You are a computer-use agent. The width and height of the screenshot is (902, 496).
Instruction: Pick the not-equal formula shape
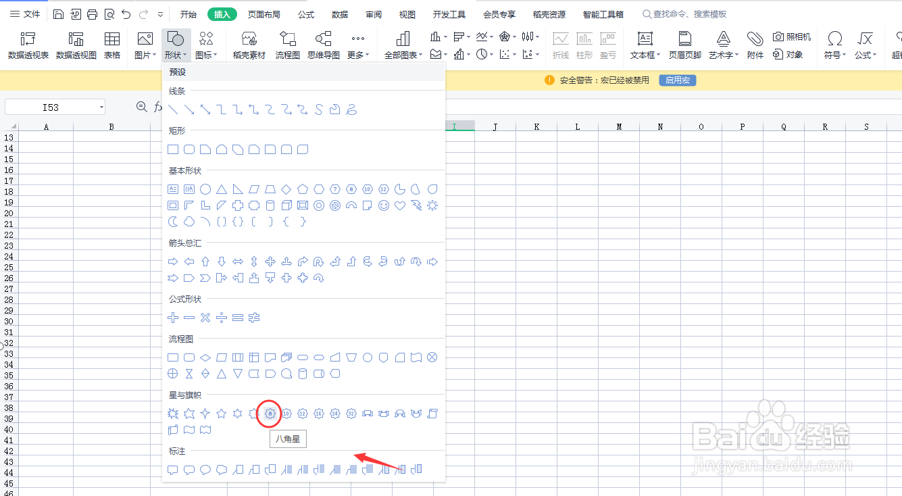[254, 318]
